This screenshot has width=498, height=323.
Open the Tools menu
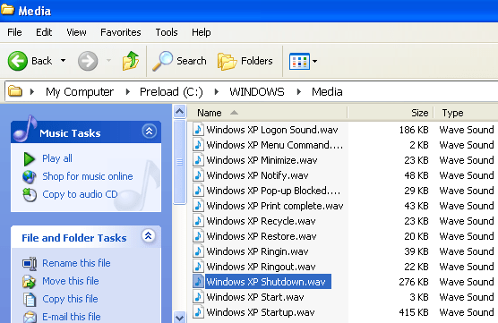click(x=167, y=32)
